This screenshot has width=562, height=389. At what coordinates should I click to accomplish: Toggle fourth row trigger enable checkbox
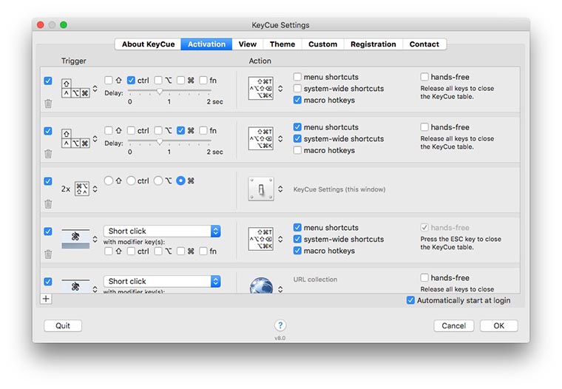coord(48,231)
